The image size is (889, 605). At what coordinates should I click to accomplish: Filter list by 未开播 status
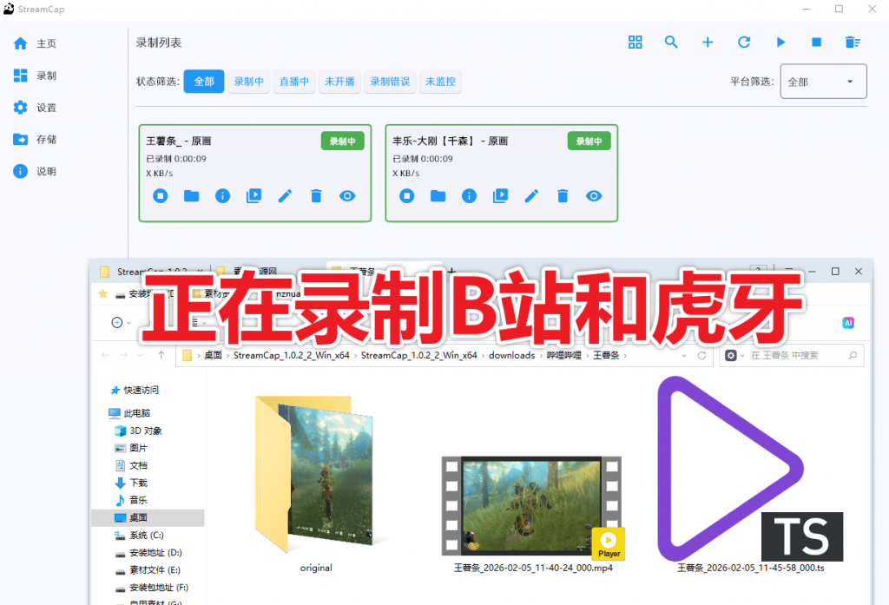tap(339, 82)
